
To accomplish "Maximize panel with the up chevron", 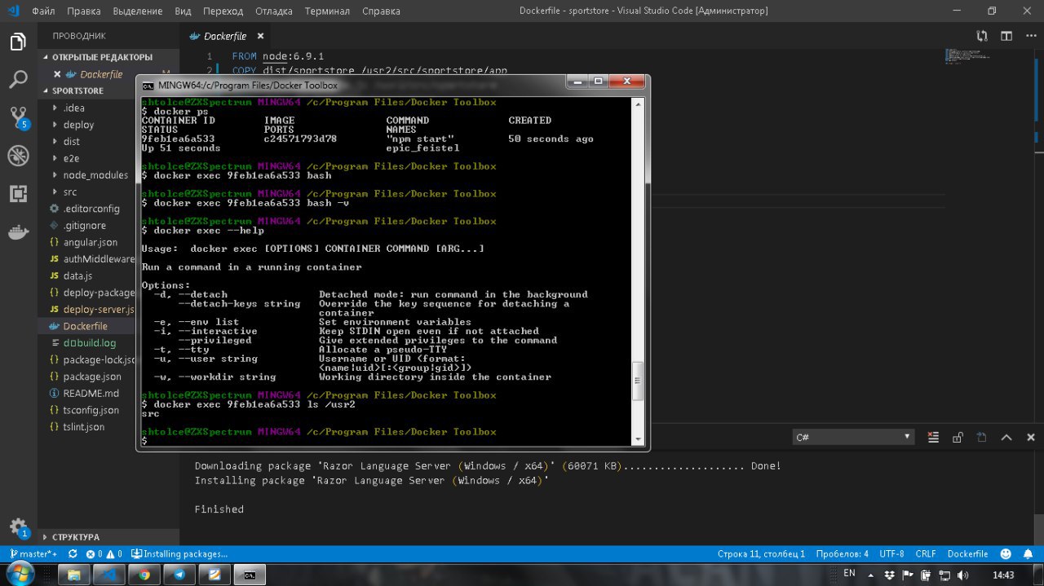I will pyautogui.click(x=1006, y=437).
